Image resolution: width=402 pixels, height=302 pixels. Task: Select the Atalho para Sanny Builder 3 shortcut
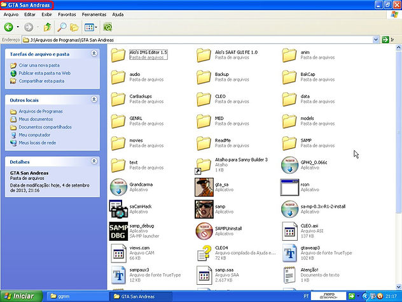click(203, 166)
